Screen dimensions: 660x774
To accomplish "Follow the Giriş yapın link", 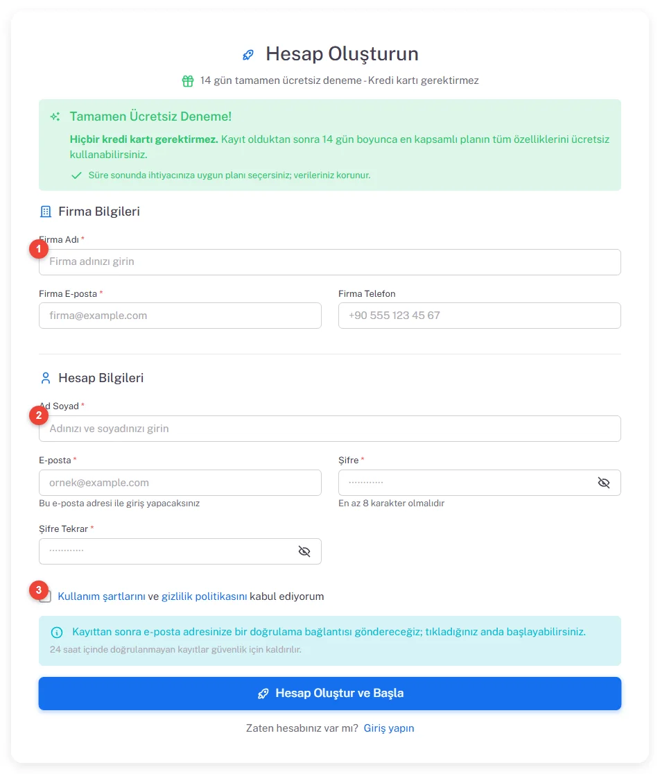I will click(389, 728).
